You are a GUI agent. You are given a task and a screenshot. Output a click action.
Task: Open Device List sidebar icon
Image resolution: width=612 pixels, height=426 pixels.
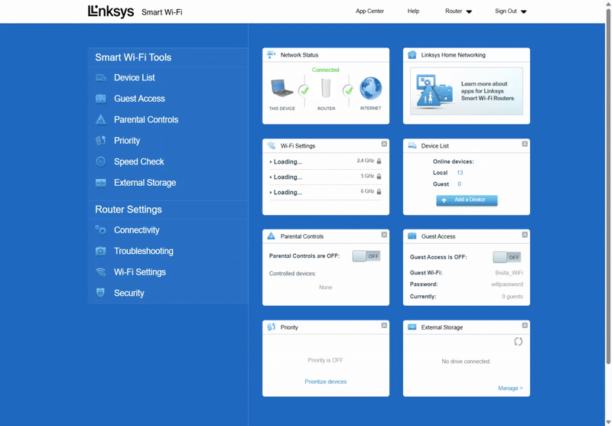click(x=101, y=78)
